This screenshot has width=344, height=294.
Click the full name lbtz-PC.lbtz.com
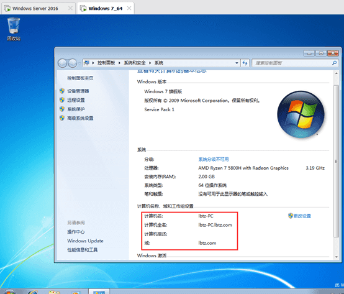(215, 225)
